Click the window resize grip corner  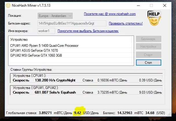(169, 114)
